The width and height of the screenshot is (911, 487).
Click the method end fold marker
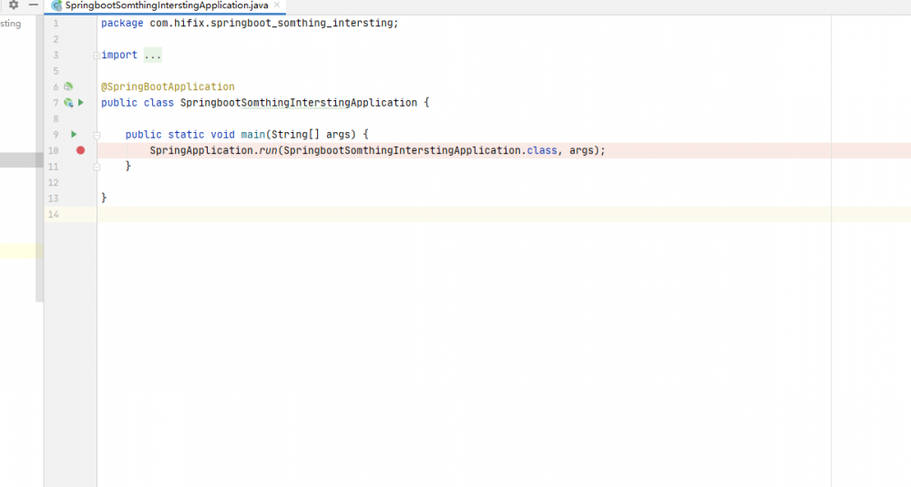tap(97, 167)
